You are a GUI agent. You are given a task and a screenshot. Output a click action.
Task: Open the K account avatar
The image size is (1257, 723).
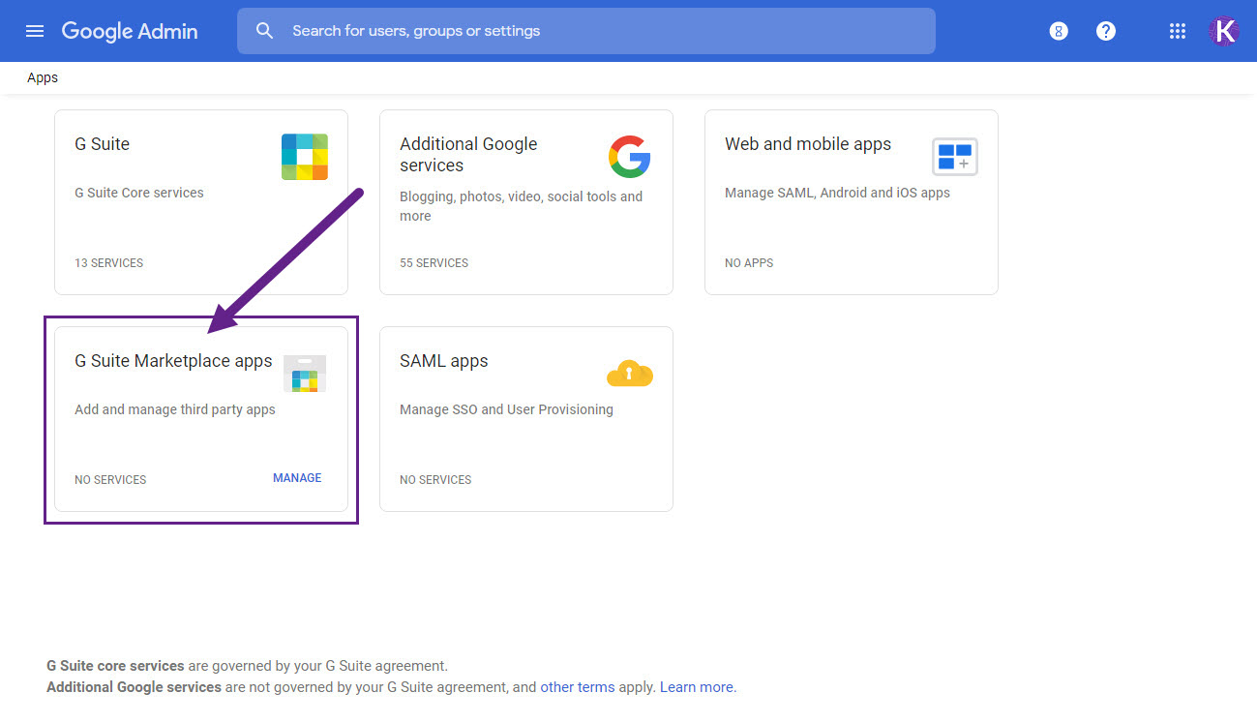(1224, 31)
